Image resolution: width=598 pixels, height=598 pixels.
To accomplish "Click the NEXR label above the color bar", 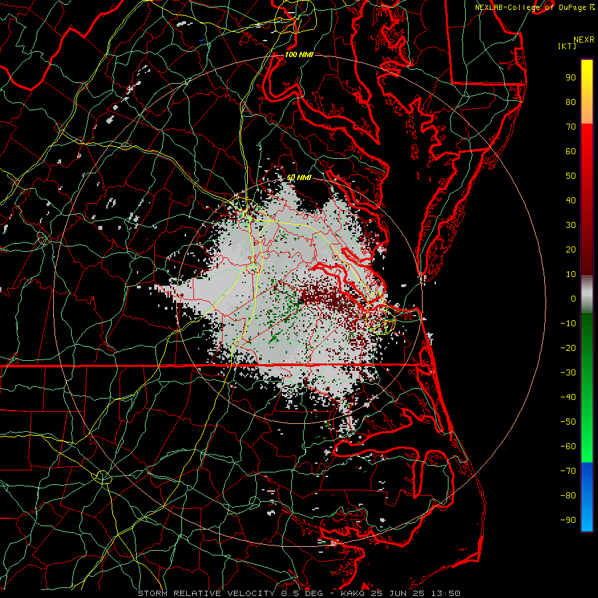I will pos(584,40).
